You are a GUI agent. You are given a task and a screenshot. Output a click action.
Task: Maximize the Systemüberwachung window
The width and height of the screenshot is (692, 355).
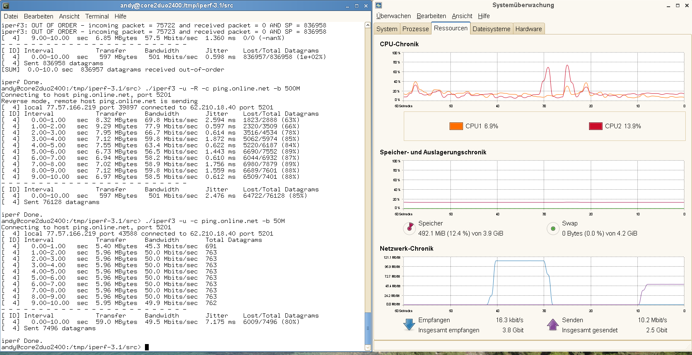point(678,5)
